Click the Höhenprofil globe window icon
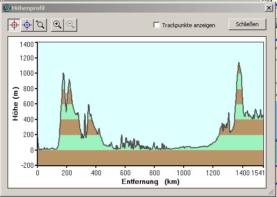This screenshot has width=277, height=197. (x=7, y=8)
